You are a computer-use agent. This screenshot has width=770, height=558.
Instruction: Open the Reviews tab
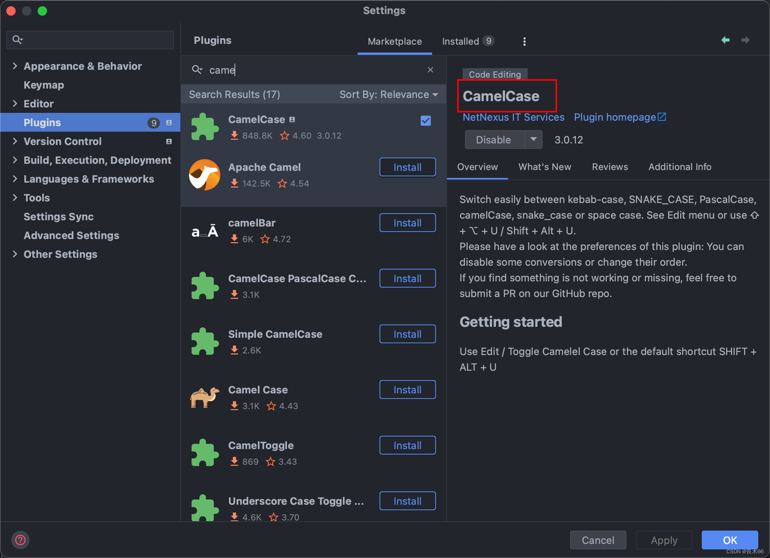point(610,167)
